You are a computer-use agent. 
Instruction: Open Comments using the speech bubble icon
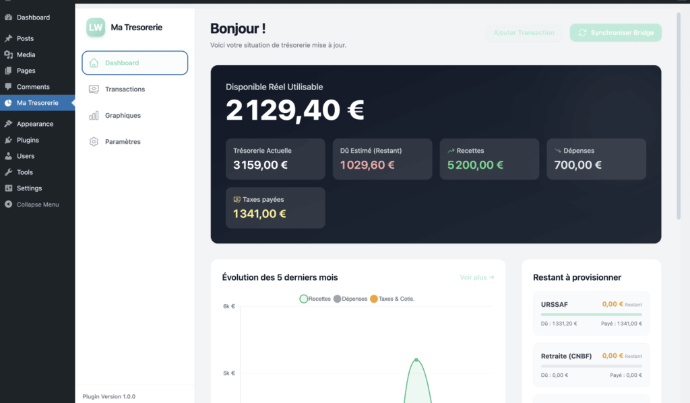tap(7, 86)
